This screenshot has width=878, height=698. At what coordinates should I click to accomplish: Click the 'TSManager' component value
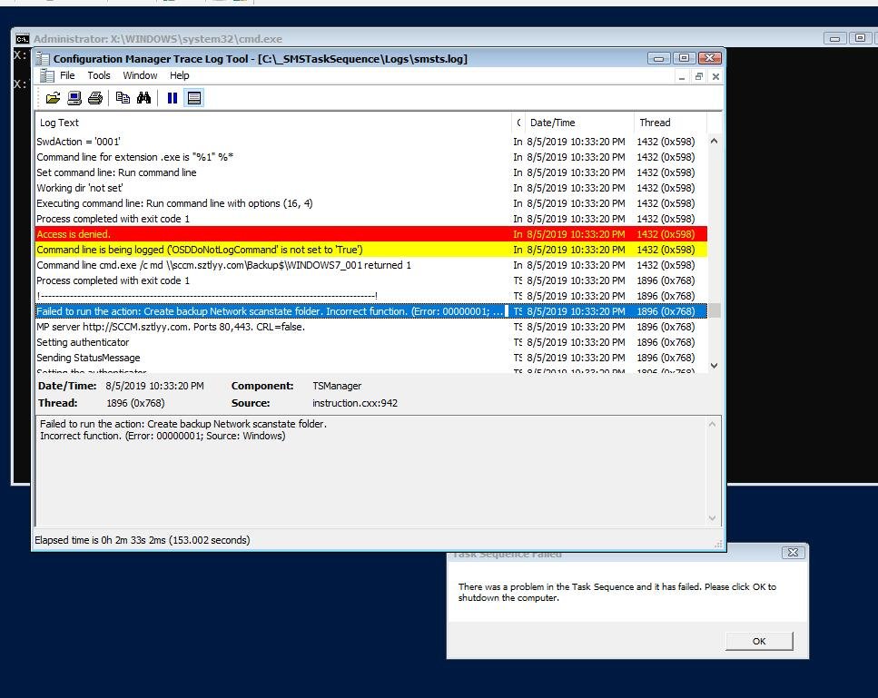tap(337, 386)
